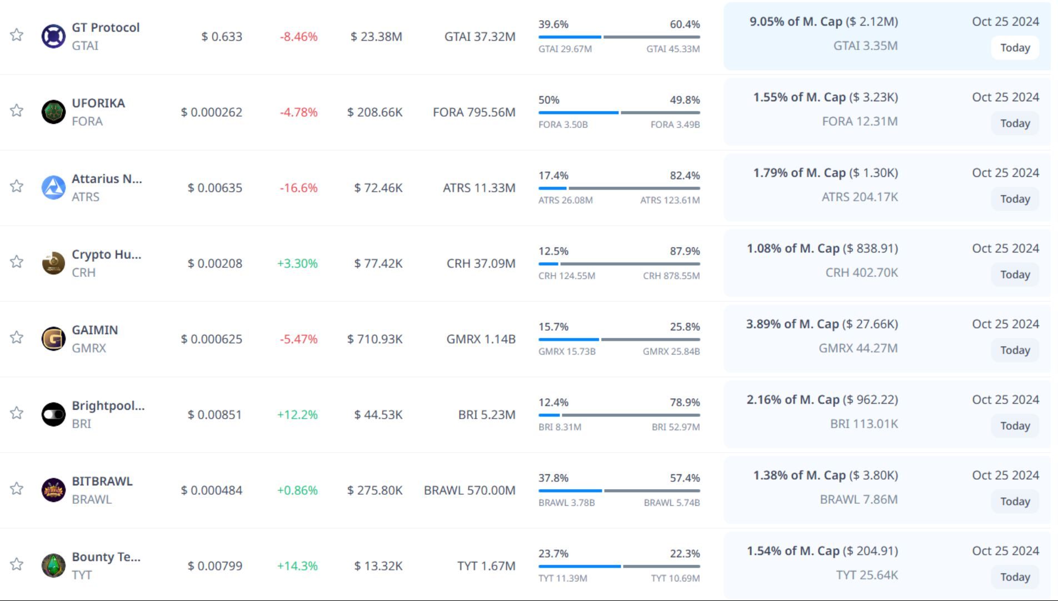Click the Today badge for GT Protocol

(x=1015, y=48)
